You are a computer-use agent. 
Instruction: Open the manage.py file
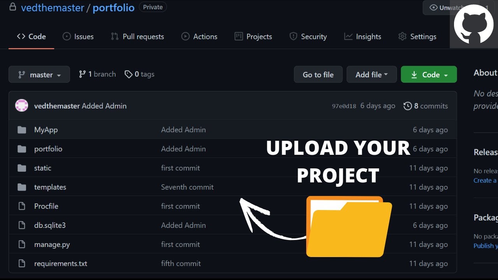coord(52,244)
